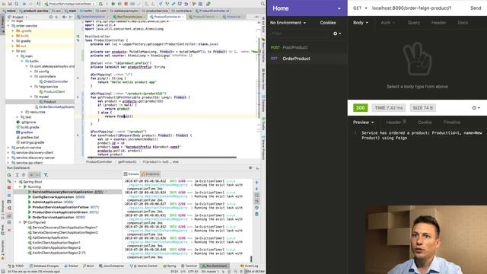Click the red Stop button in top toolbar
Image resolution: width=487 pixels, height=274 pixels.
(126, 4)
